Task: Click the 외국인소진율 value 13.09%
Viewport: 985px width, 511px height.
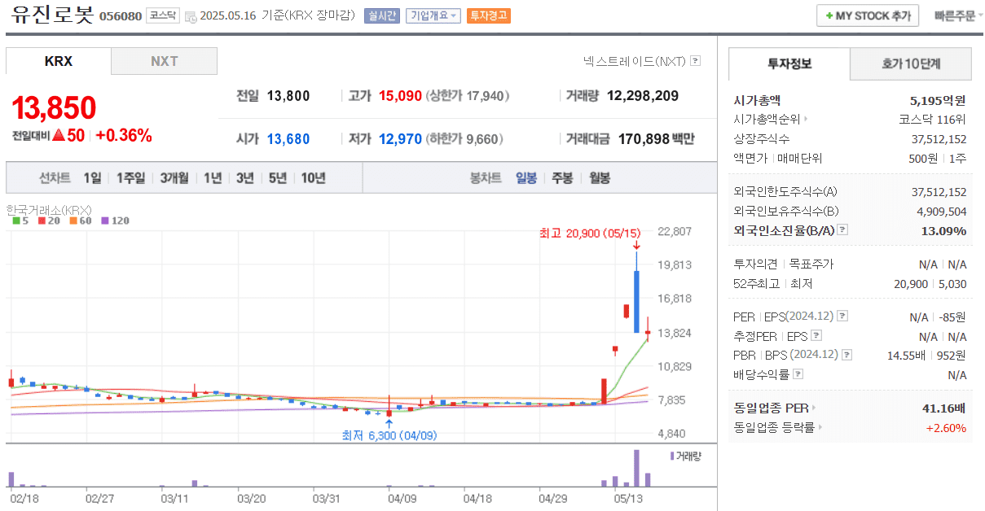Action: coord(943,230)
